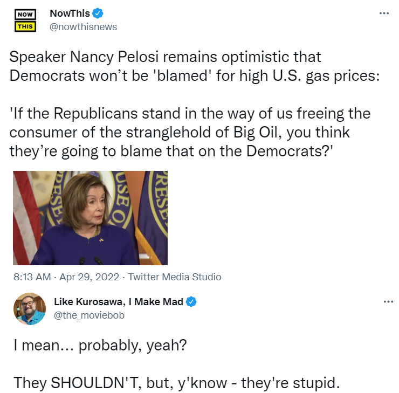
Task: Click the verified badge next to NowThis
Action: pos(98,14)
